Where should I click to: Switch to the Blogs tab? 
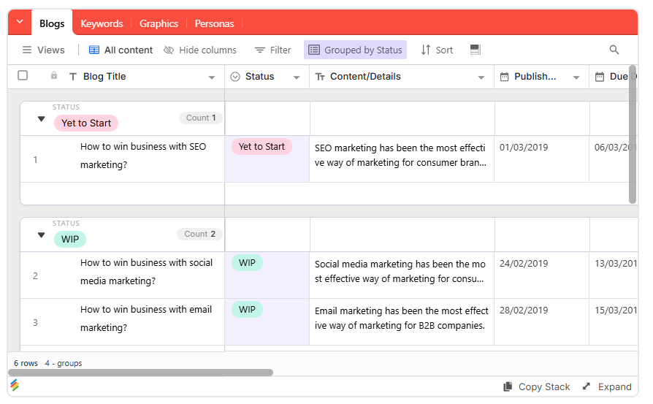tap(52, 23)
